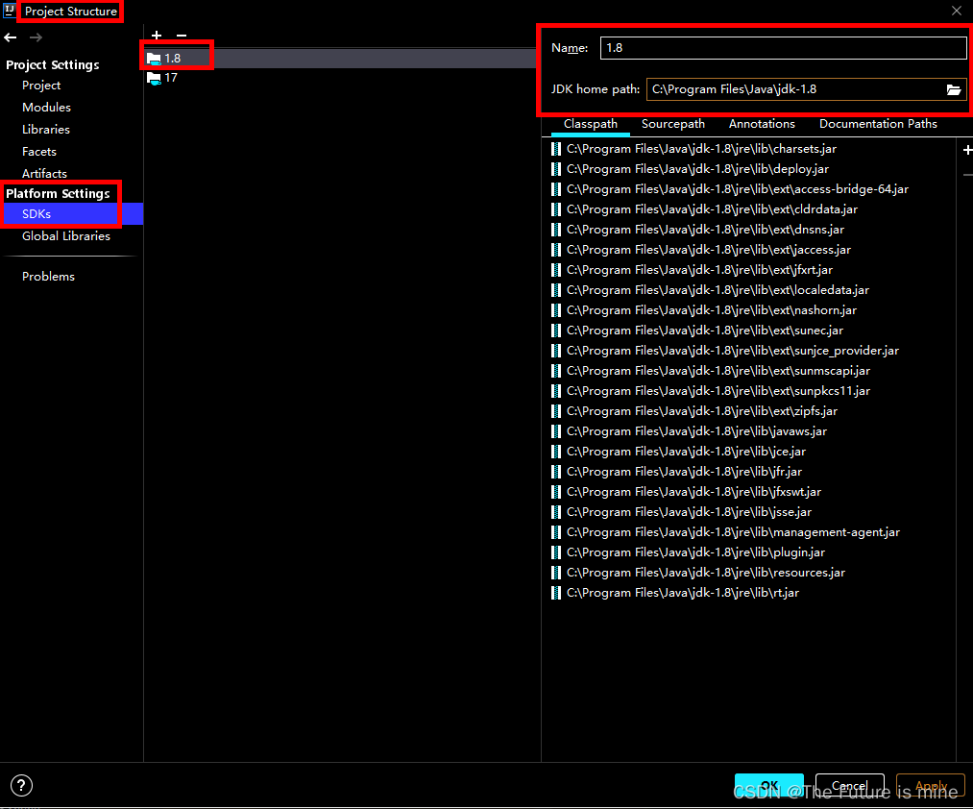Browse JDK home path via folder icon
The image size is (973, 809).
[954, 89]
